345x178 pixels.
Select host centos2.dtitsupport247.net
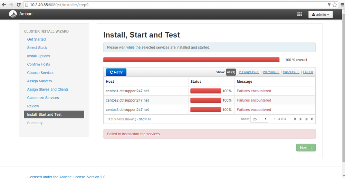(127, 100)
